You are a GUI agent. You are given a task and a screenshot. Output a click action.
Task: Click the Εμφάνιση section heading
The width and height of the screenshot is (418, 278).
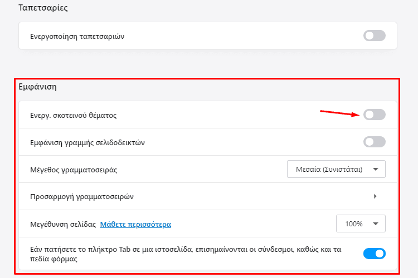point(37,87)
